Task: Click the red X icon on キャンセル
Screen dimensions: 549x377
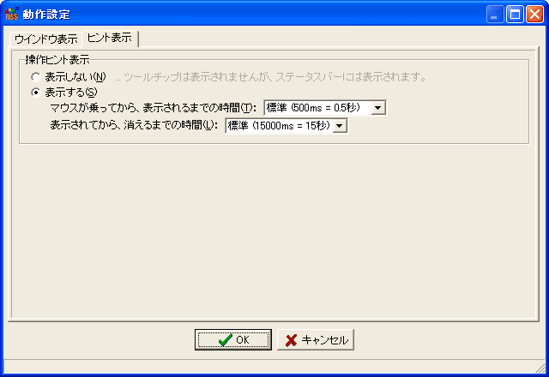Action: tap(291, 340)
